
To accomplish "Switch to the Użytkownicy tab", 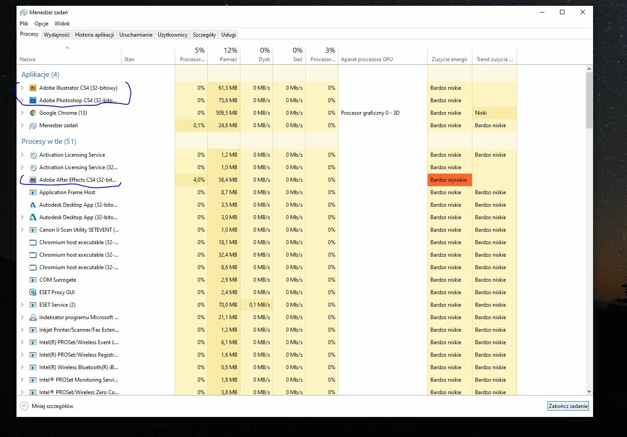I will point(173,35).
